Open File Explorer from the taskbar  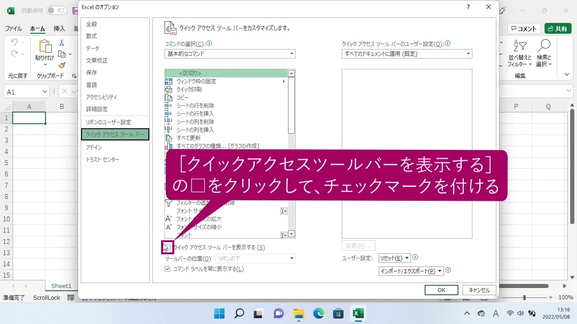click(298, 313)
